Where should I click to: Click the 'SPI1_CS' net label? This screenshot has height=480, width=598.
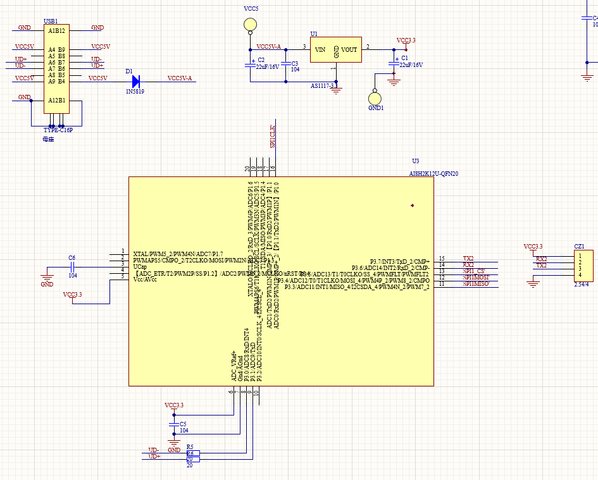474,271
